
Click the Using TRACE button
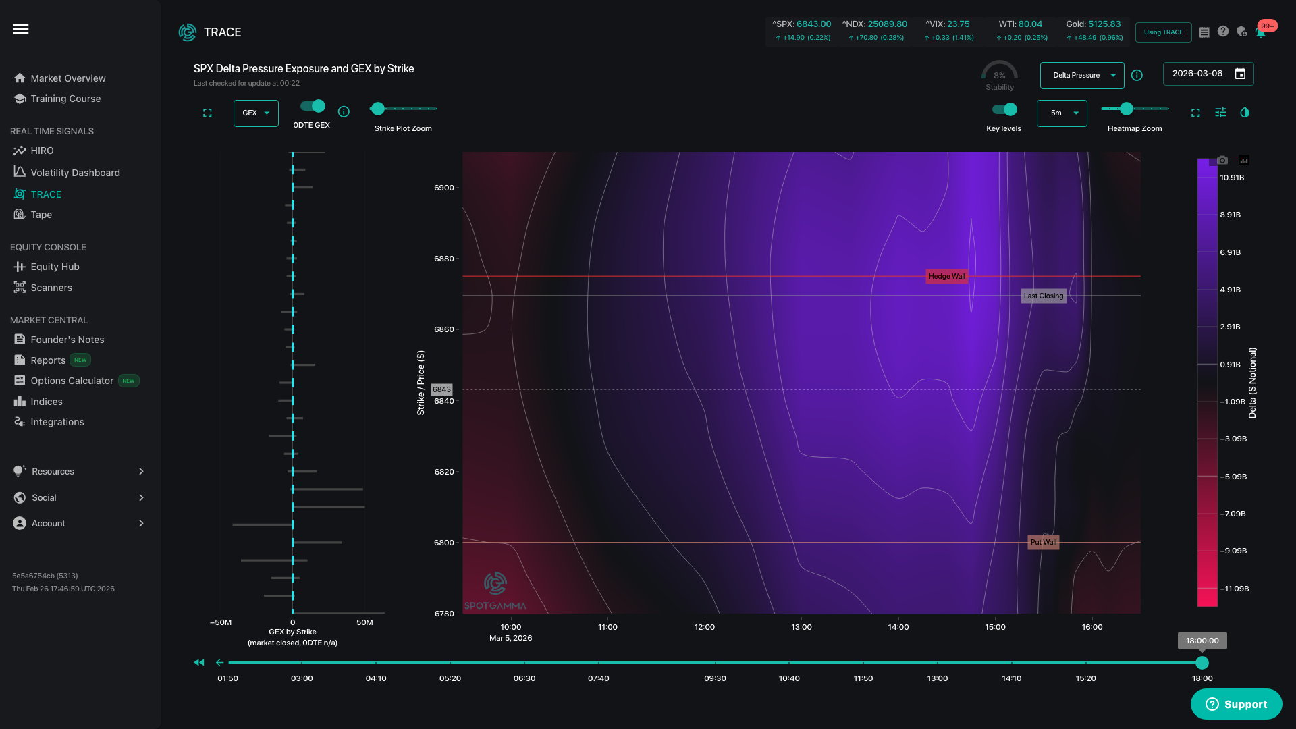click(x=1163, y=32)
